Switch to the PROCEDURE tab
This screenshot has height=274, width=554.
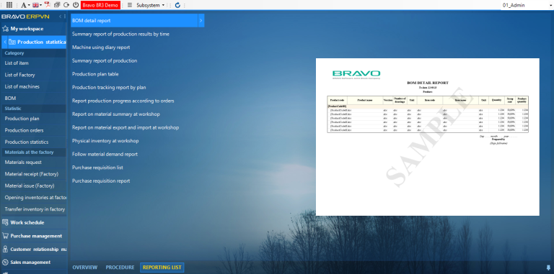click(120, 268)
